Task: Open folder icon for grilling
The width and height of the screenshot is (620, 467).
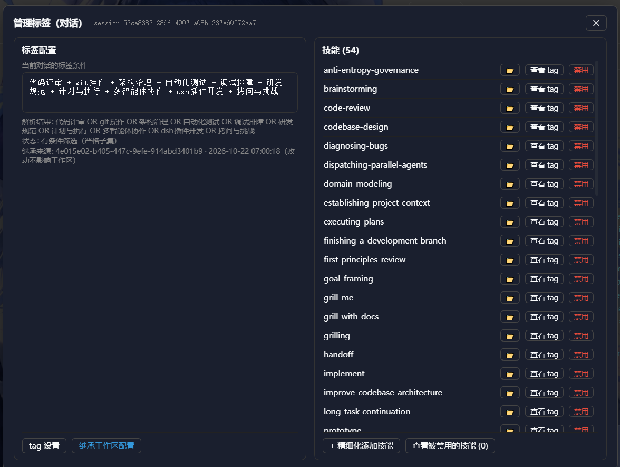Action: click(x=510, y=336)
